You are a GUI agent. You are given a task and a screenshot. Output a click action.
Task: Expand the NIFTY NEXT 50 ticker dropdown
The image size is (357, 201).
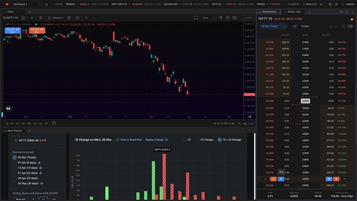coord(130,4)
